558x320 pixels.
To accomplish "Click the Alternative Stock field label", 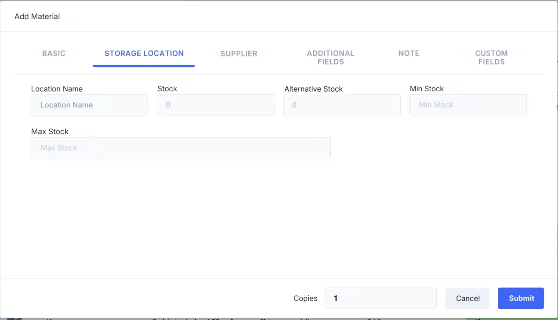I will pyautogui.click(x=314, y=89).
